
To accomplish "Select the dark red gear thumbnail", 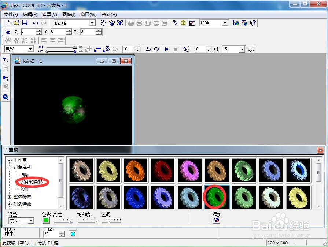I will tap(163, 171).
